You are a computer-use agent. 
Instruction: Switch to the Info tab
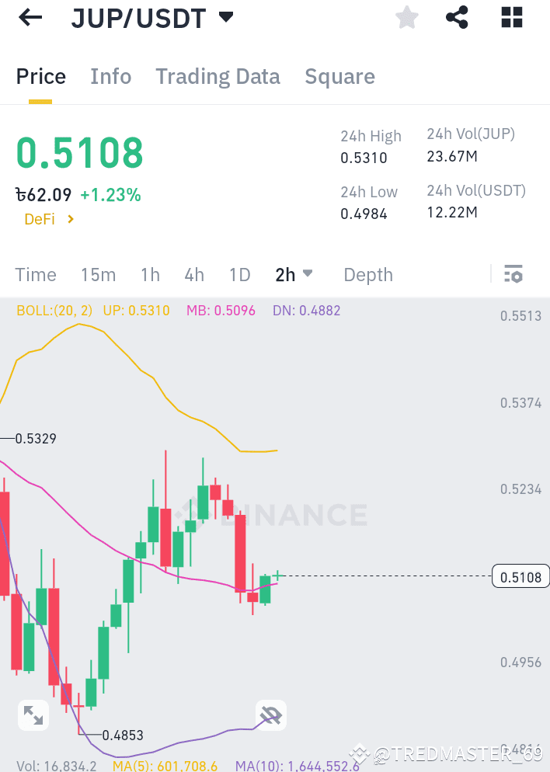[110, 76]
